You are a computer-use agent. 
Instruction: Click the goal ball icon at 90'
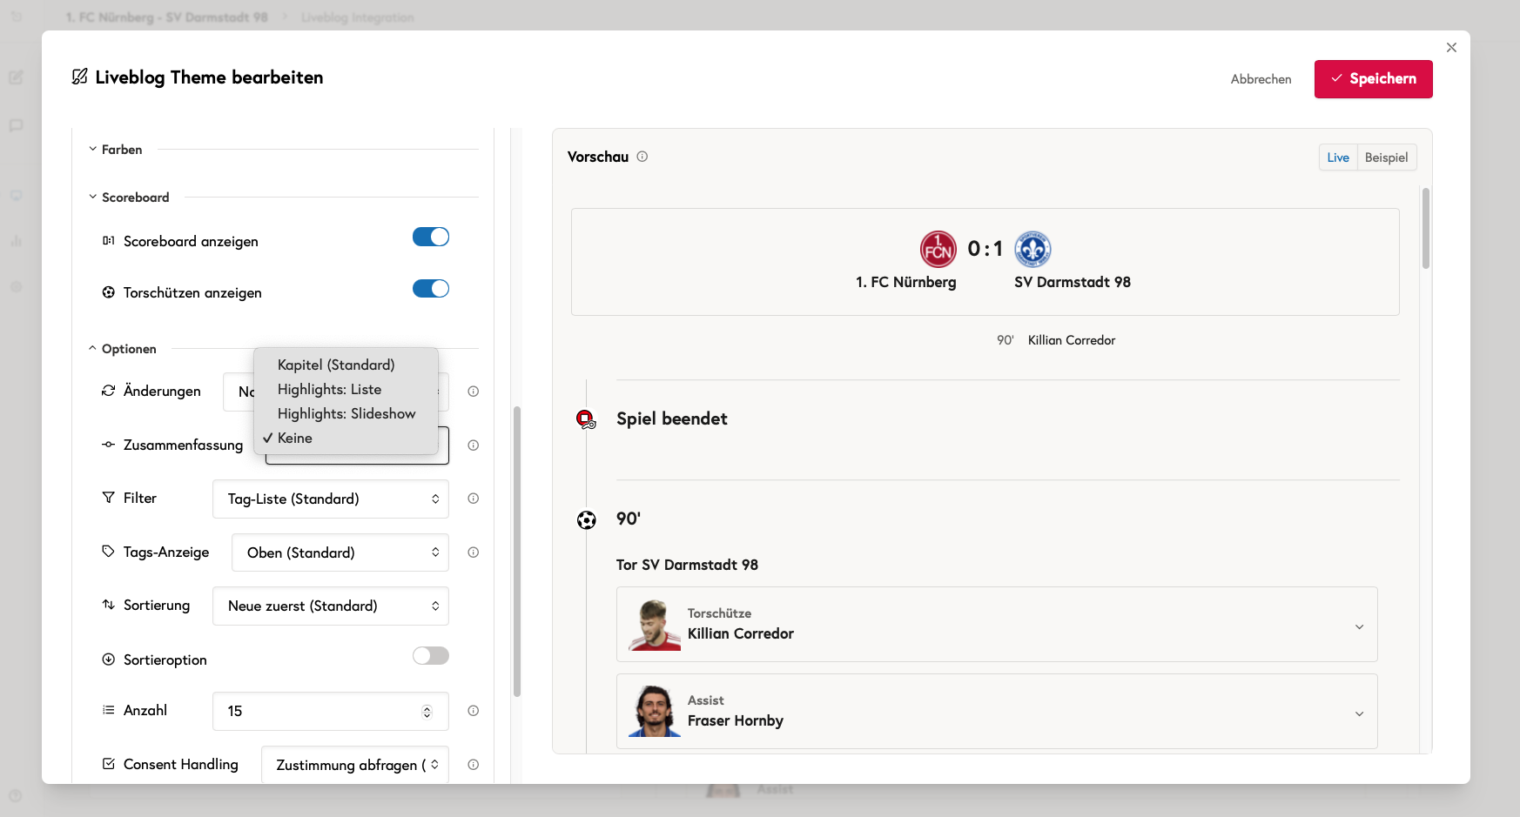click(x=587, y=520)
